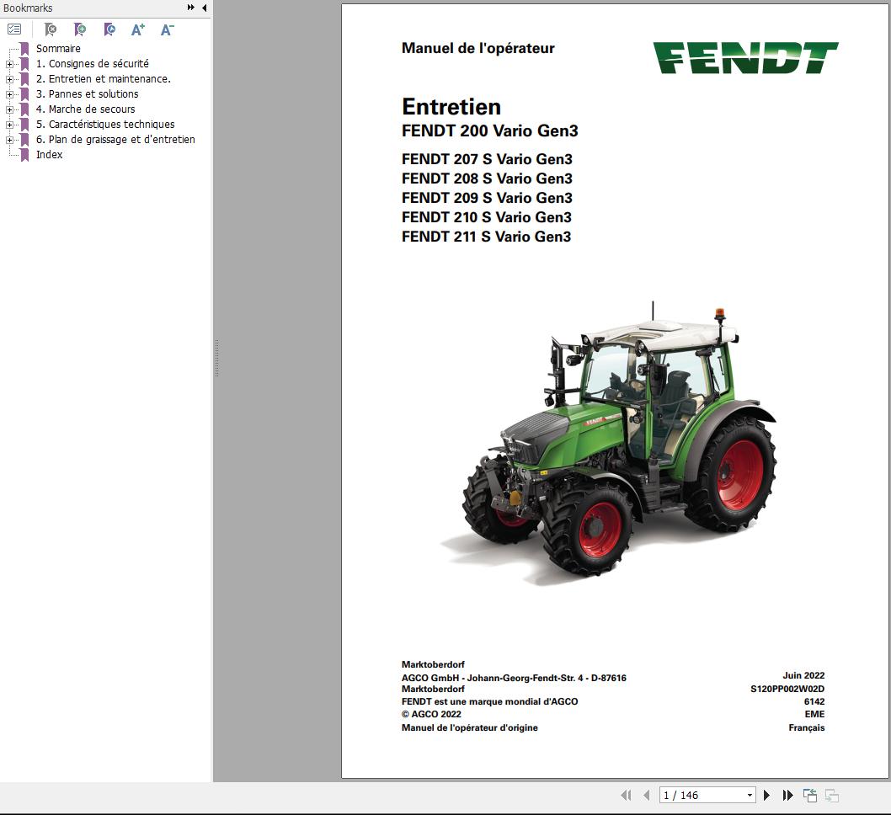
Task: Open the Index bookmark
Action: pos(49,154)
